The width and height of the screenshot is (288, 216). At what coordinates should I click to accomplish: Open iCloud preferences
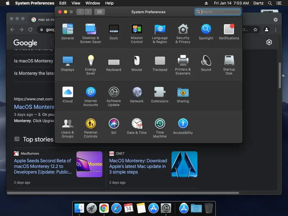pos(67,95)
